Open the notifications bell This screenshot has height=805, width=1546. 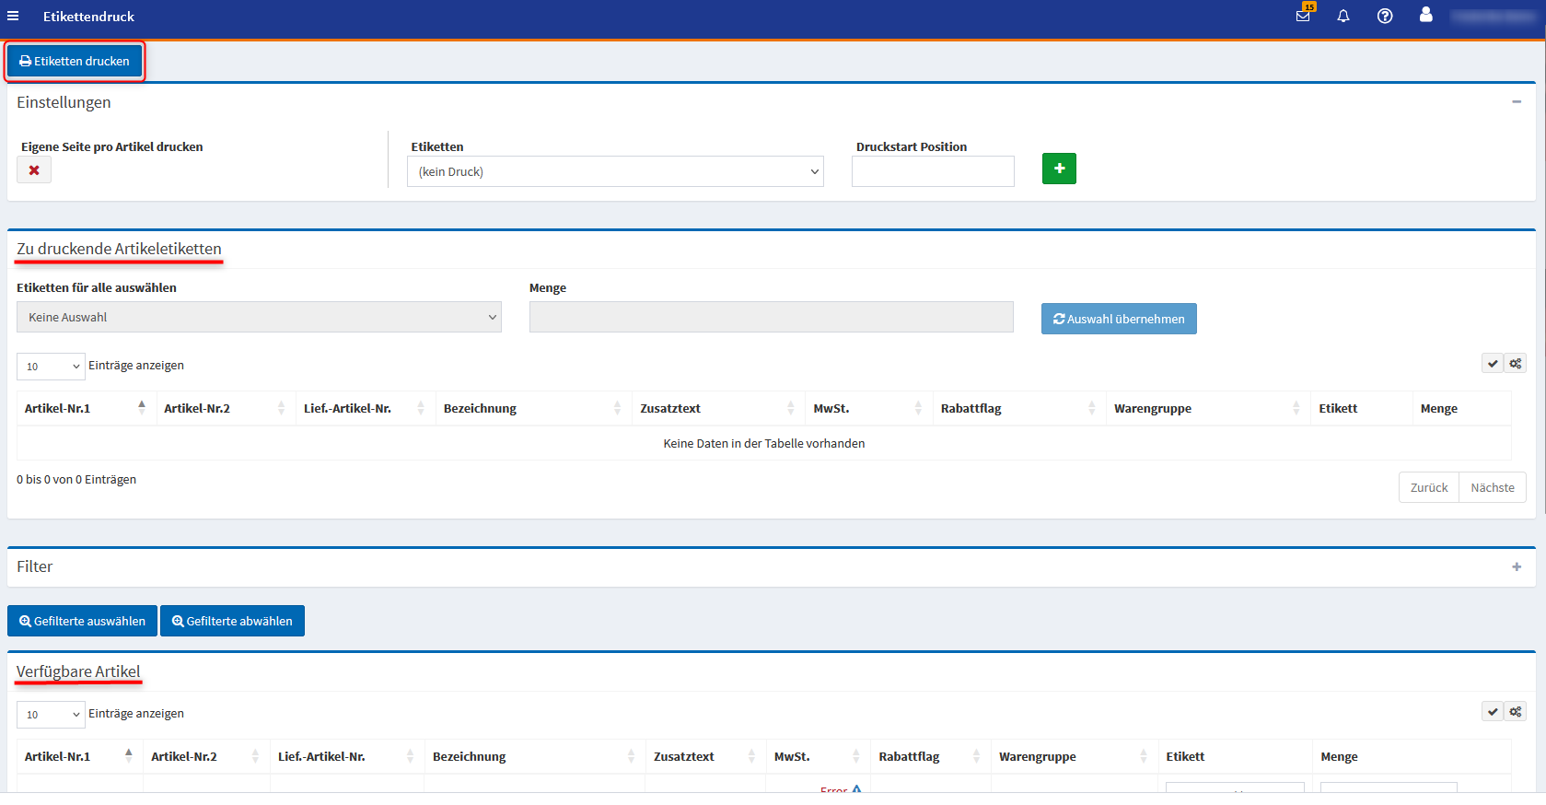tap(1343, 17)
